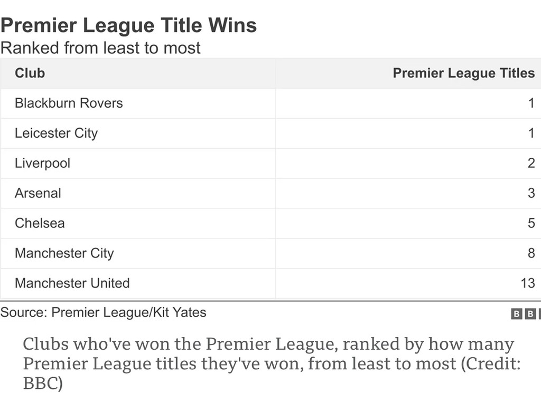Select Manchester City's value of 8

[531, 253]
